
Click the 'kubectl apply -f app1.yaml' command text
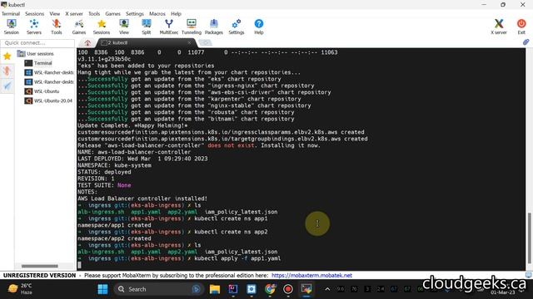click(x=237, y=258)
